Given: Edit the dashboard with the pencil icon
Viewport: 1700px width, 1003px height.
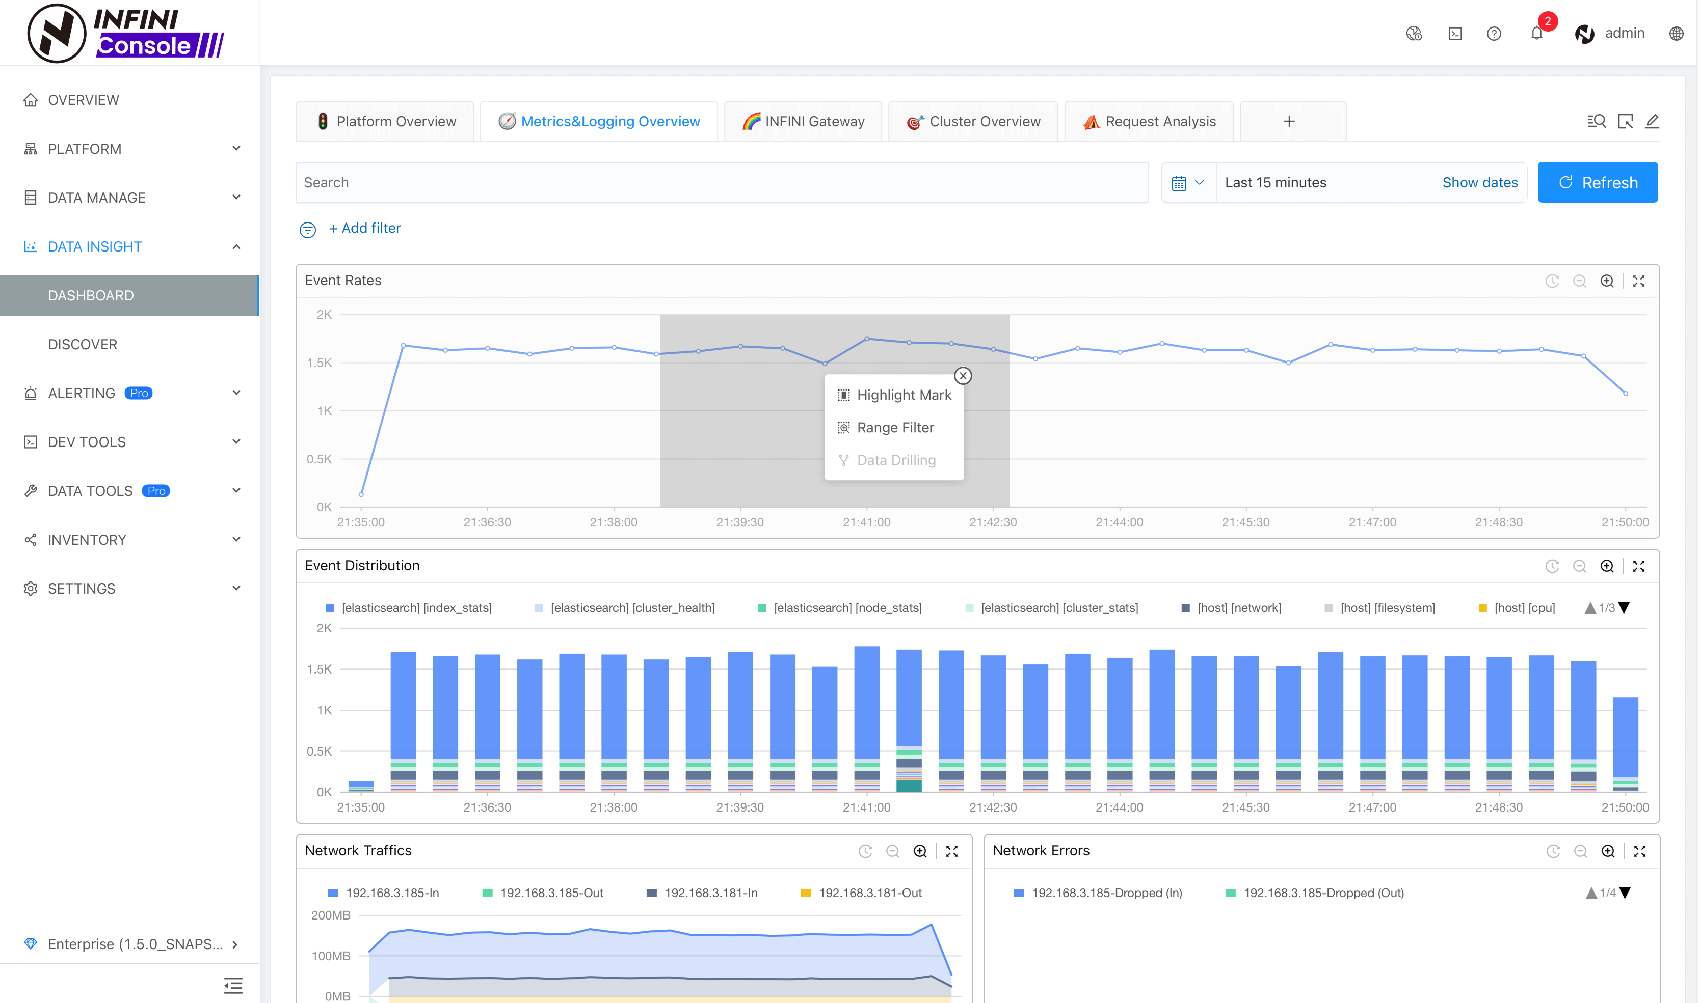Looking at the screenshot, I should tap(1652, 121).
